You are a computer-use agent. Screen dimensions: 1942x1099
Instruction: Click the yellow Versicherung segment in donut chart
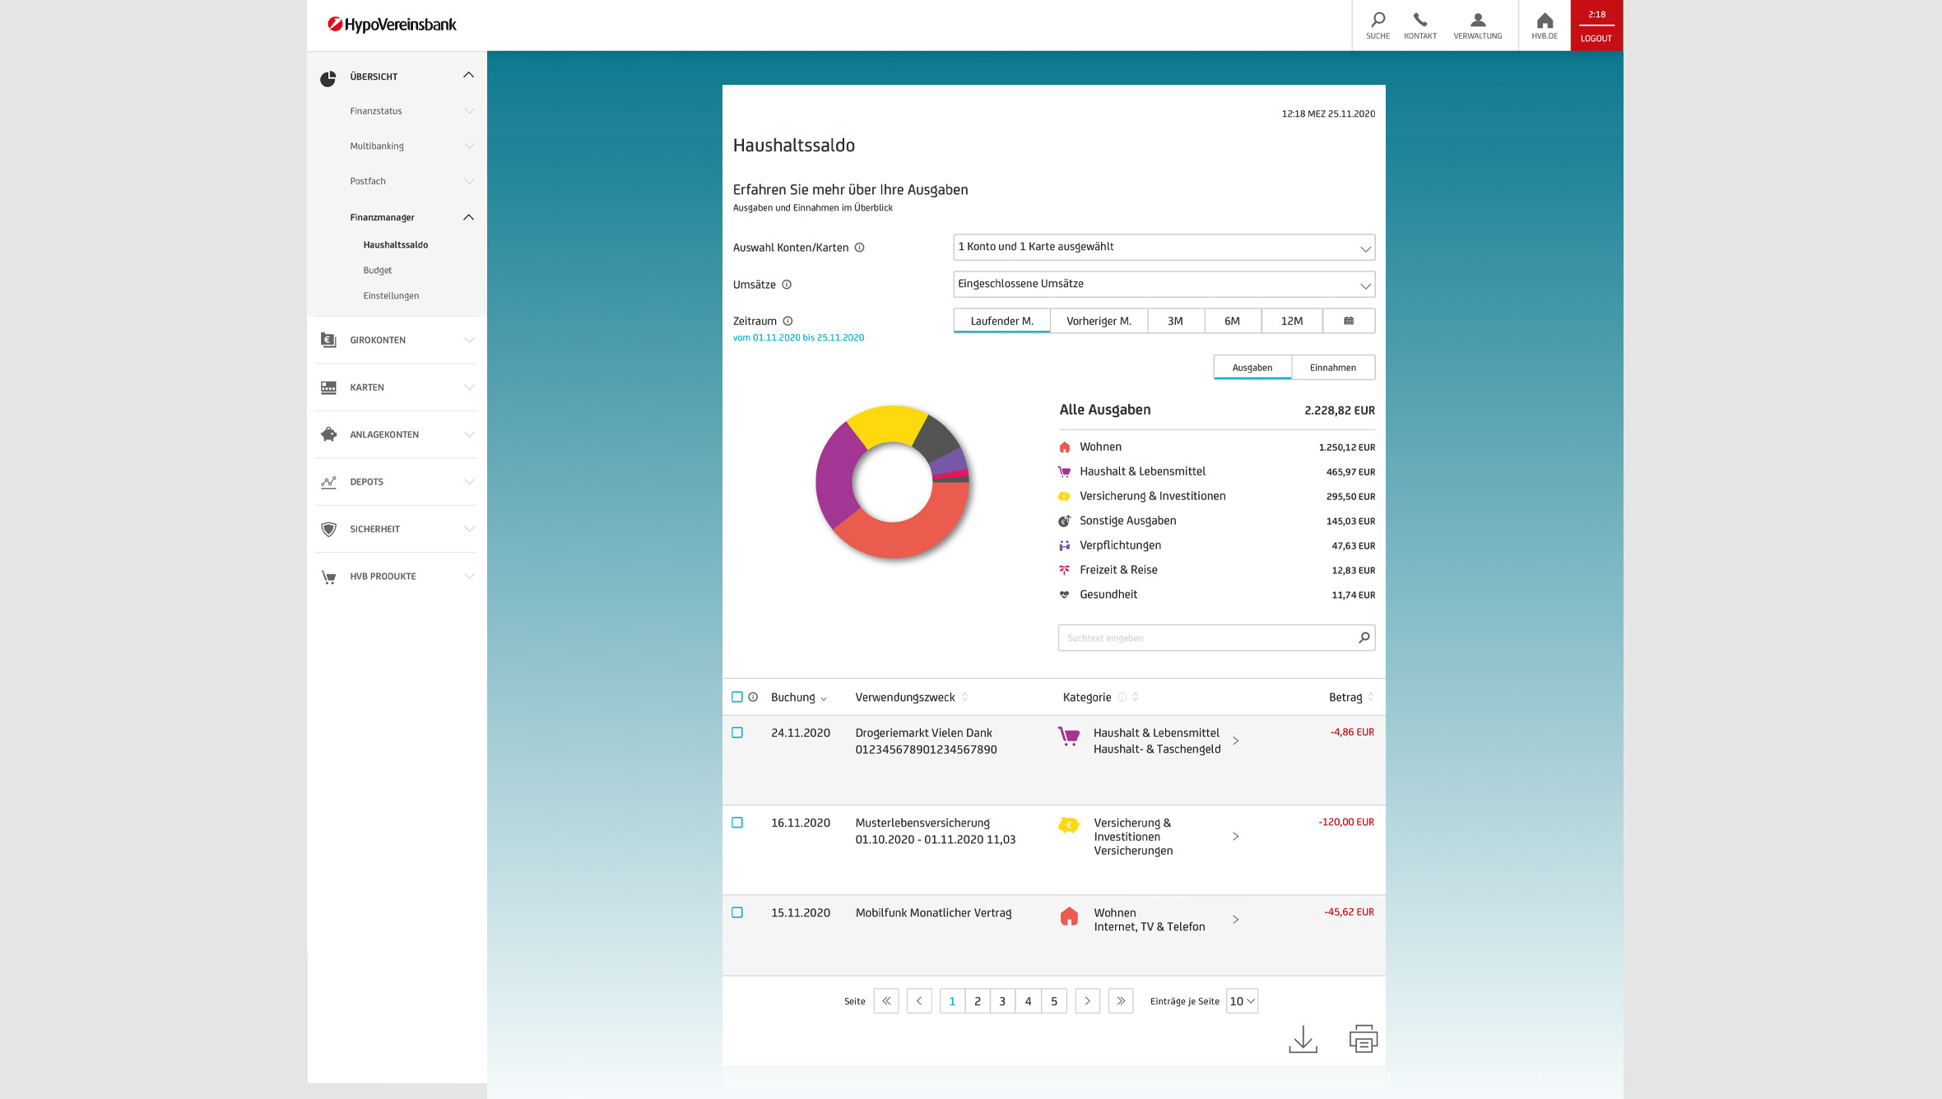tap(887, 424)
